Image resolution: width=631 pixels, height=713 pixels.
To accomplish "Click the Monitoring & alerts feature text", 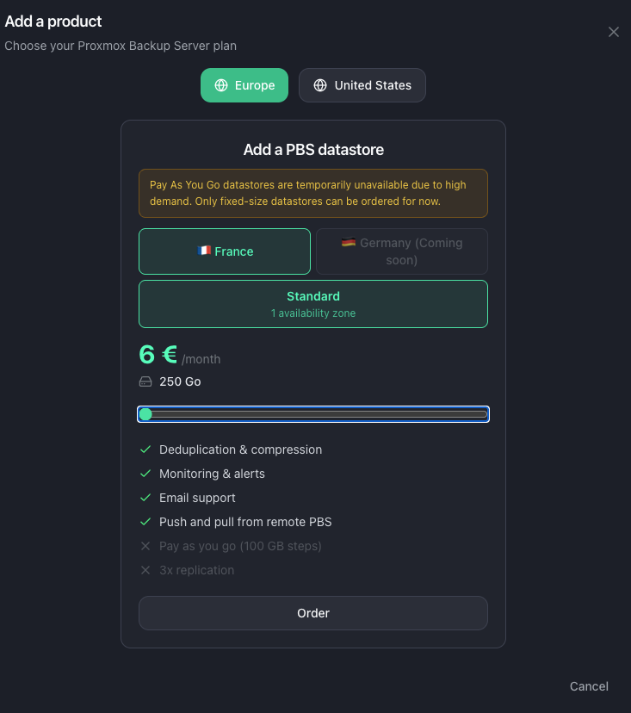I will [x=212, y=474].
